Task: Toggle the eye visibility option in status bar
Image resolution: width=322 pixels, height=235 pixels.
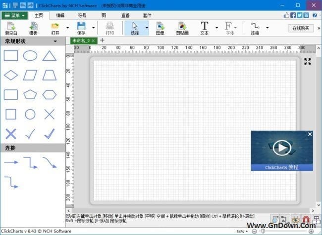Action: tap(296, 220)
